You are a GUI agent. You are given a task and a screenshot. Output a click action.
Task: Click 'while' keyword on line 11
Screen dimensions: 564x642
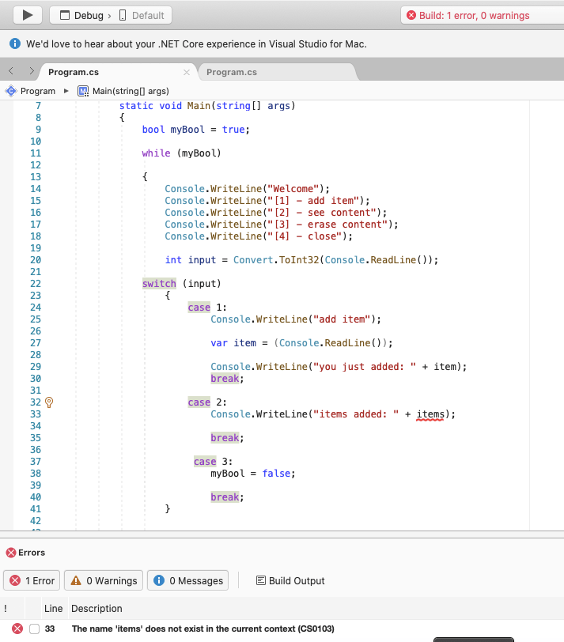point(156,153)
